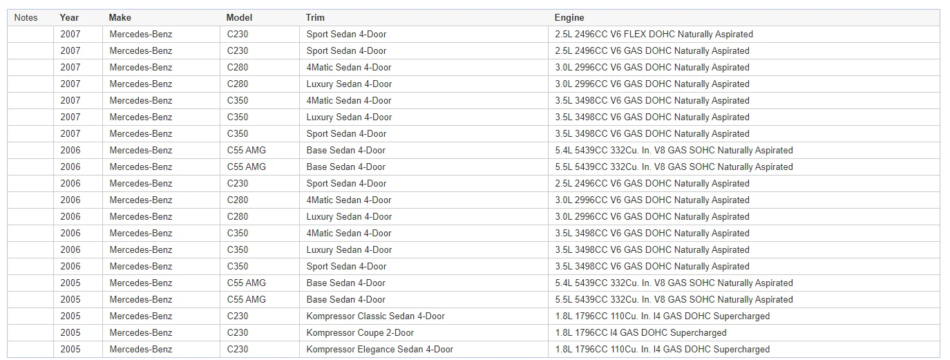Select the 1.8L 1796CC I4 GAS DOHC Supercharged cell without Cu. In.
This screenshot has width=950, height=360.
pyautogui.click(x=744, y=332)
